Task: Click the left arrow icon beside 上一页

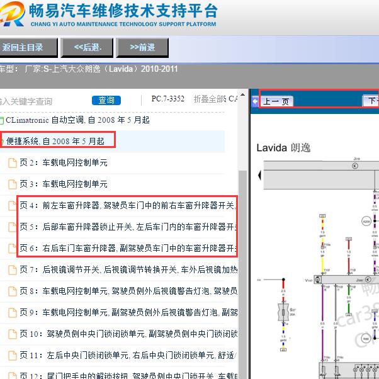Action: tap(255, 101)
